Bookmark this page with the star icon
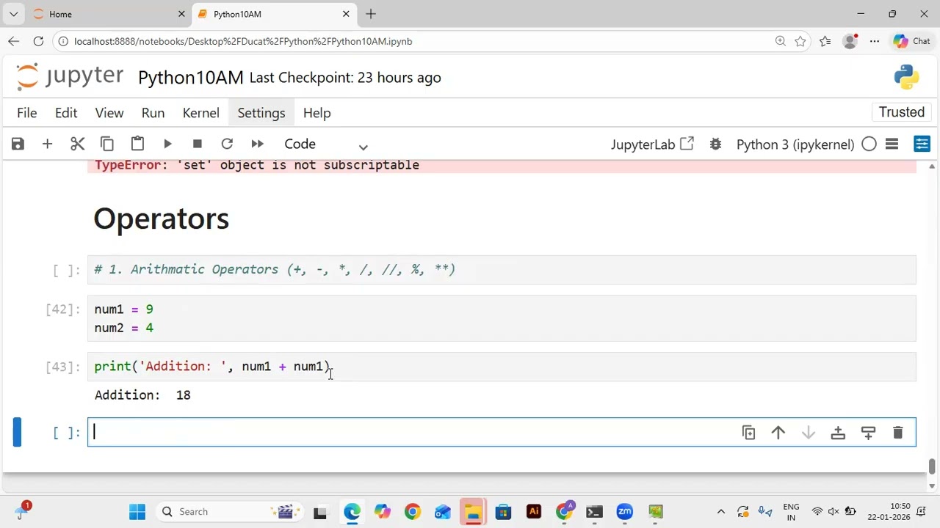 coord(800,41)
